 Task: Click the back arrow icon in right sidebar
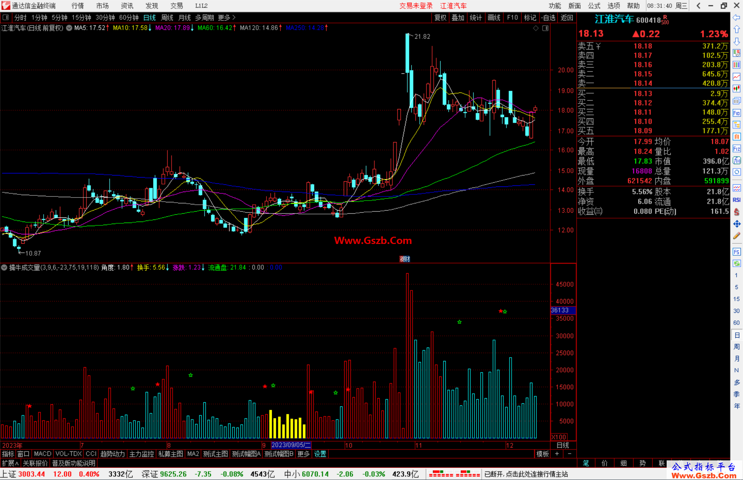click(736, 18)
